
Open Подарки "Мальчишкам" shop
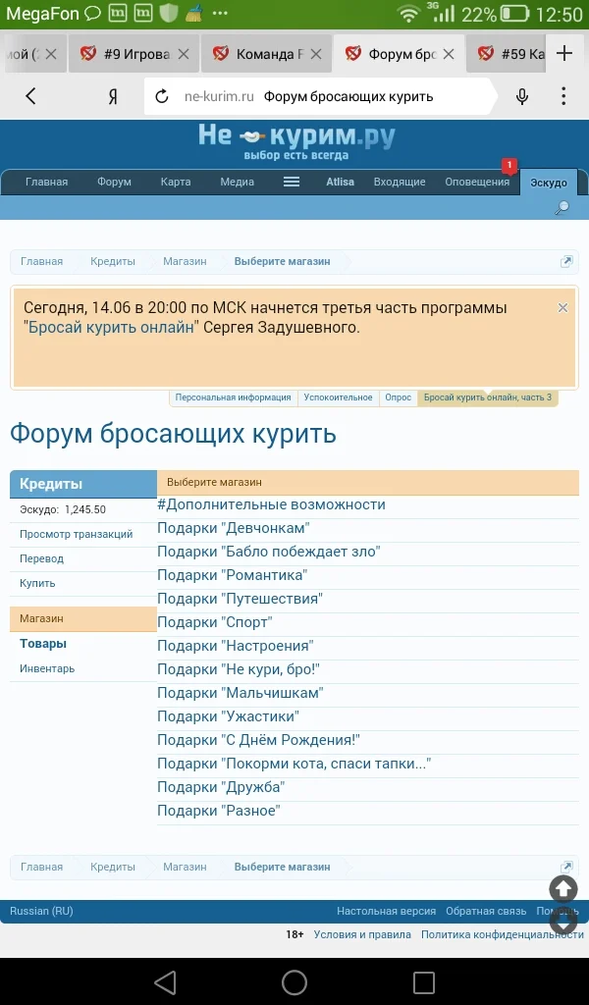(241, 693)
